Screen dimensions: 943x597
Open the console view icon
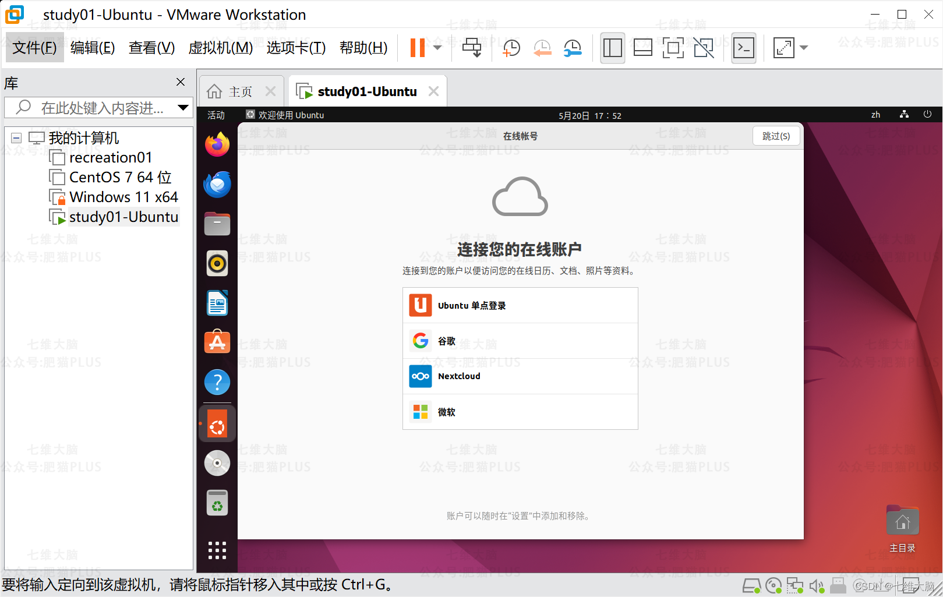pos(744,48)
